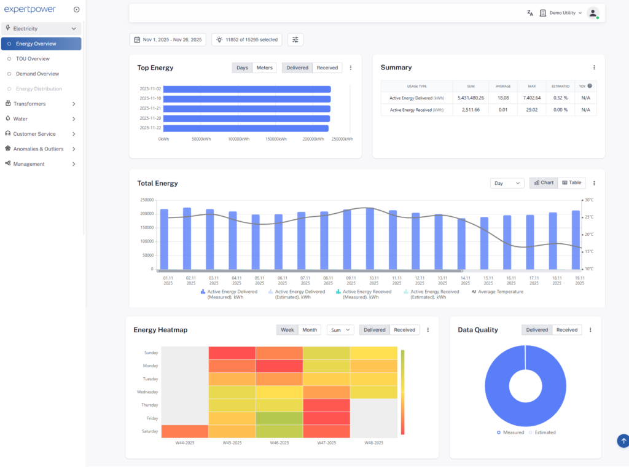Collapse sidebar using the circle icon beside logo
The width and height of the screenshot is (629, 473).
click(77, 10)
